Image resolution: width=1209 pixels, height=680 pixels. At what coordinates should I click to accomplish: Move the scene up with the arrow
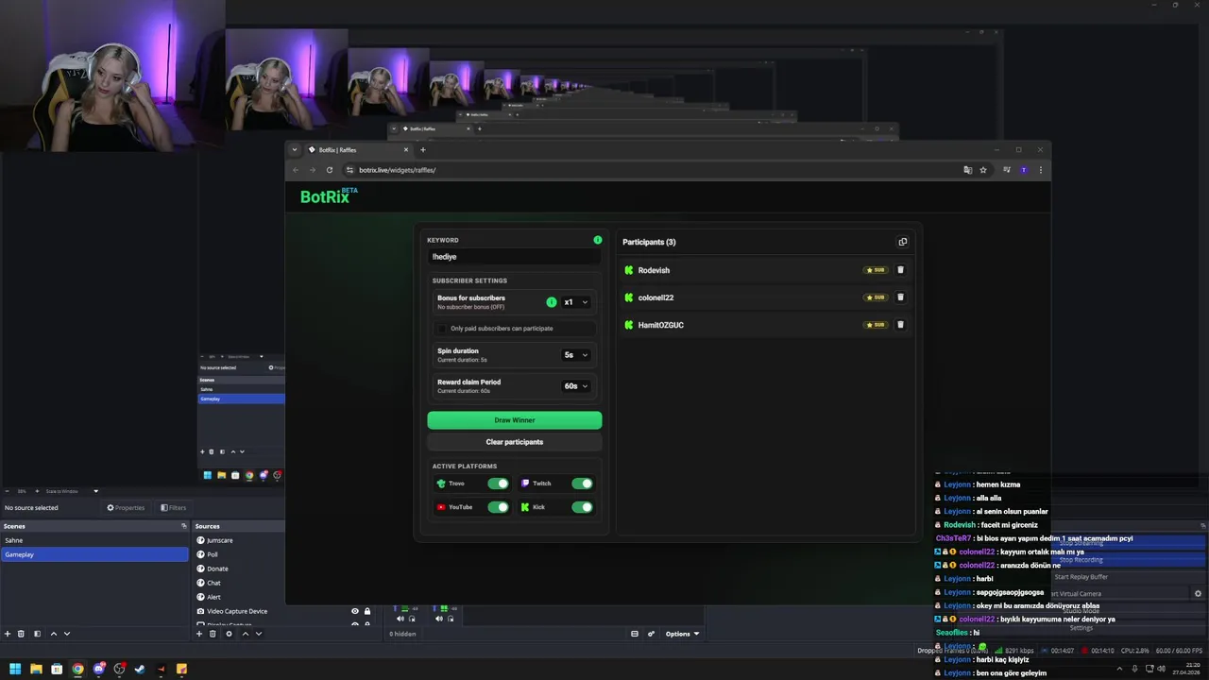(x=53, y=634)
